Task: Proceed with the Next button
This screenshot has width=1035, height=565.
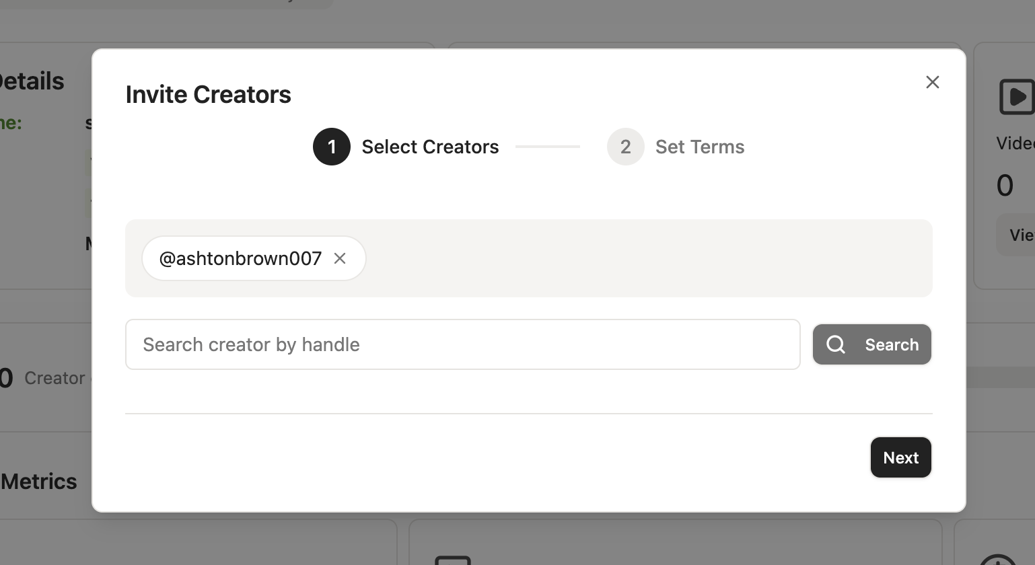Action: [900, 457]
